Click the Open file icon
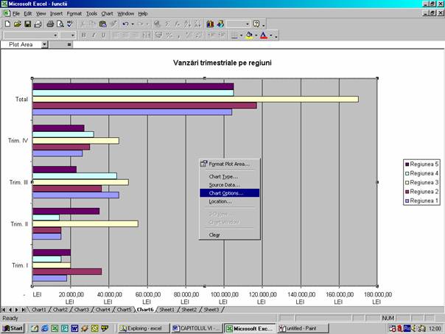Viewport: 445px width, 334px height. click(x=16, y=24)
